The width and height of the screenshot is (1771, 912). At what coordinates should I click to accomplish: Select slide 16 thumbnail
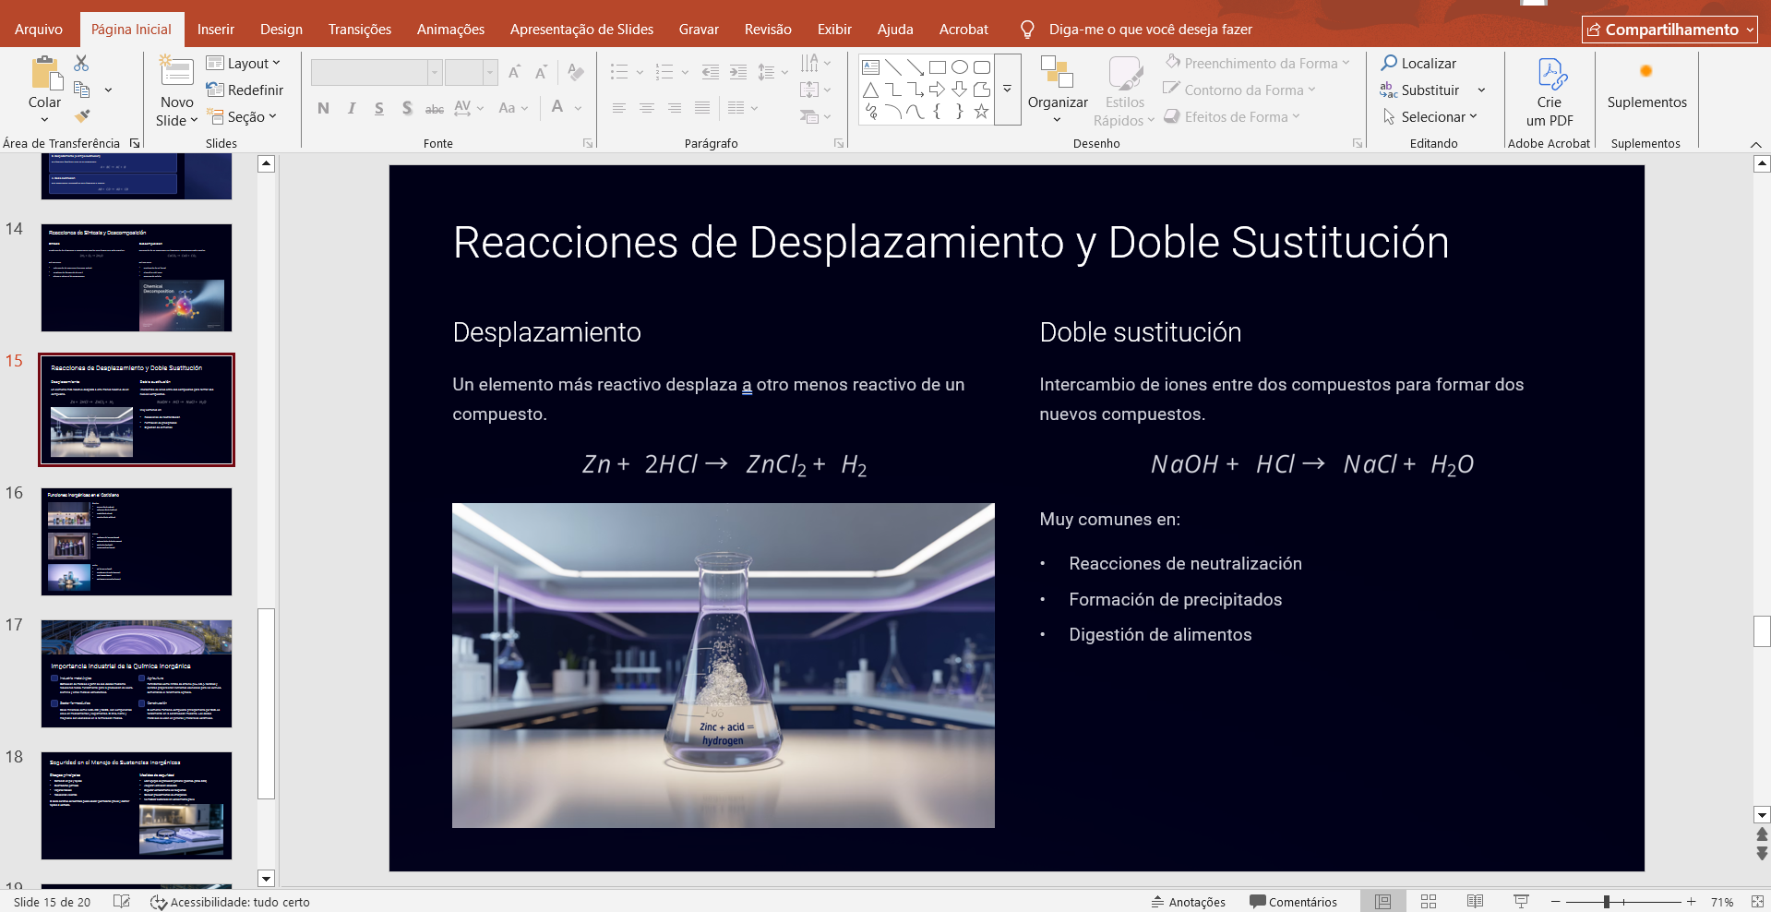pos(137,542)
